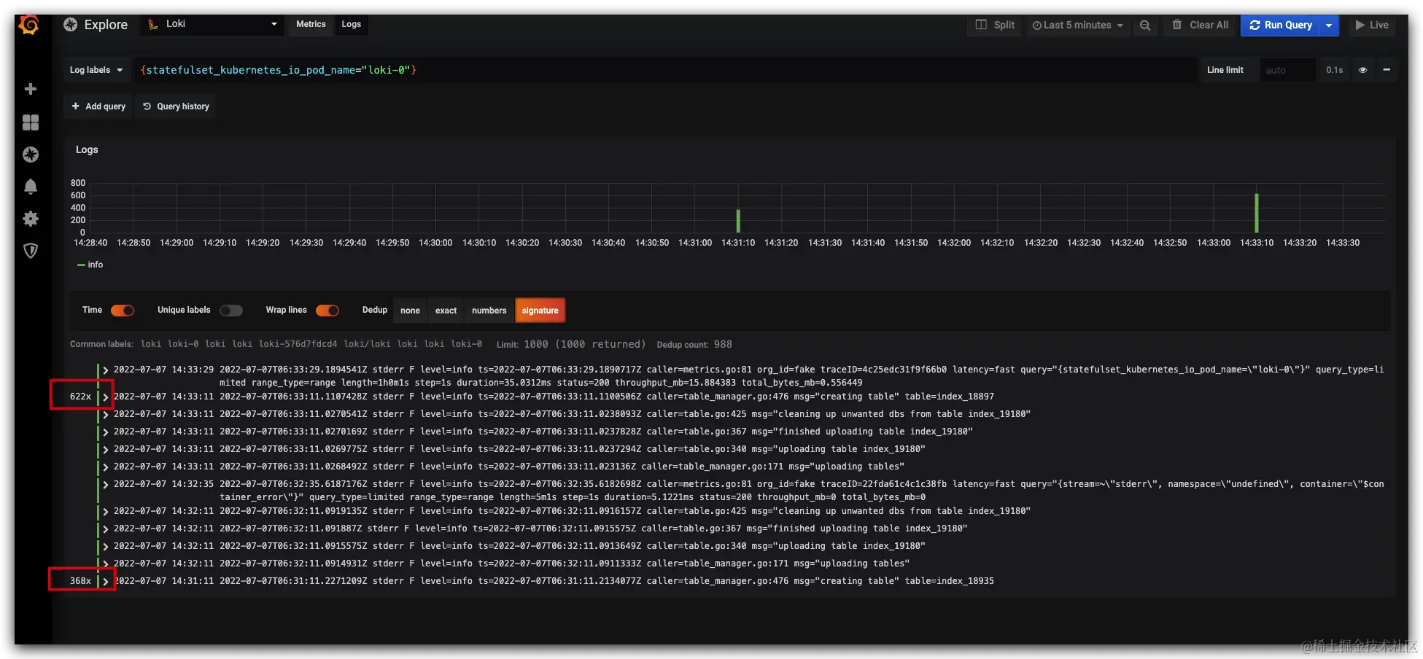The height and width of the screenshot is (659, 1423).
Task: Click the zoom out magnifier icon
Action: pyautogui.click(x=1145, y=25)
